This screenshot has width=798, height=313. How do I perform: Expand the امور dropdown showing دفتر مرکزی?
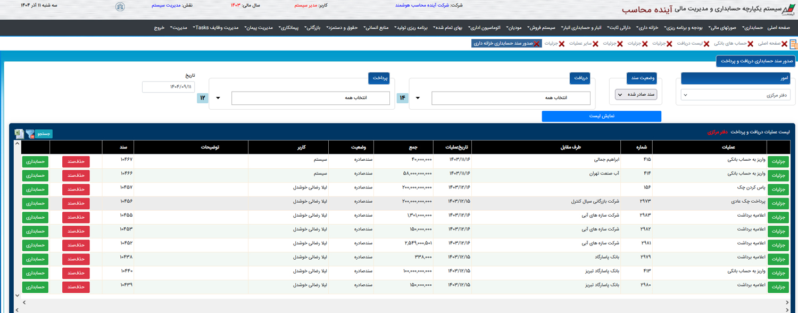pos(736,95)
